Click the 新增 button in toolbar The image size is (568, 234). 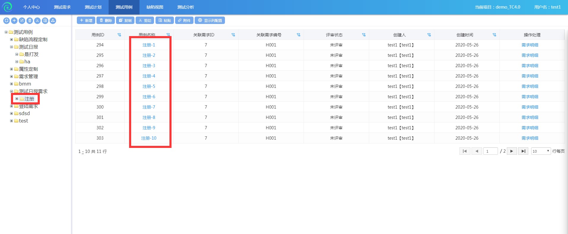(86, 20)
